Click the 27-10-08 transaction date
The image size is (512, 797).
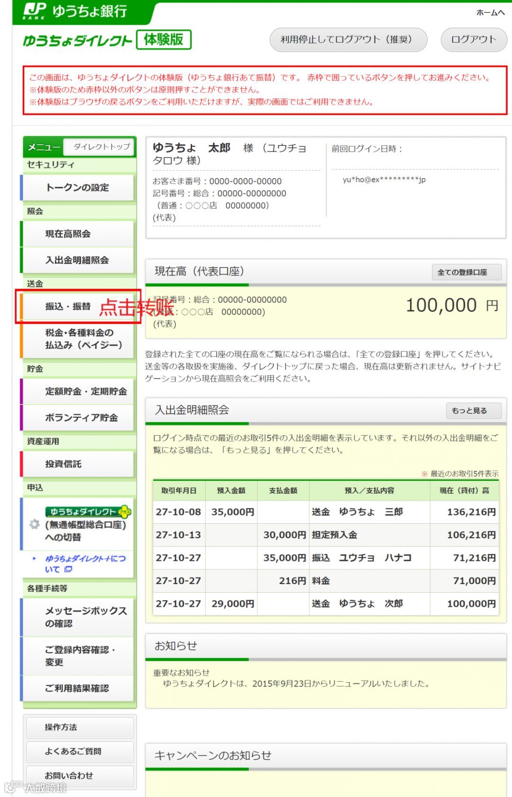(178, 512)
